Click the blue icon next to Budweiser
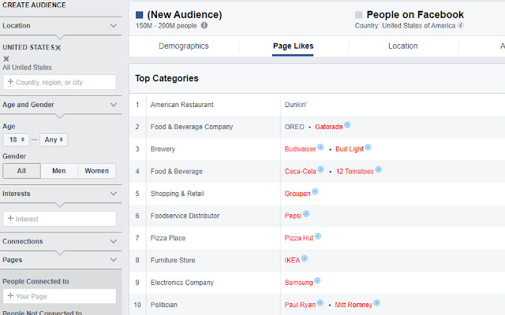The height and width of the screenshot is (315, 505). (x=320, y=147)
